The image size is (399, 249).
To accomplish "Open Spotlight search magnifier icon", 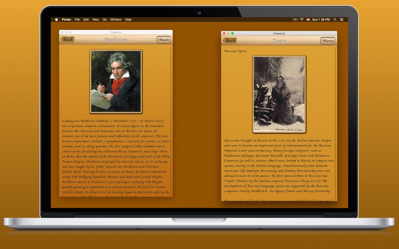I will [335, 19].
